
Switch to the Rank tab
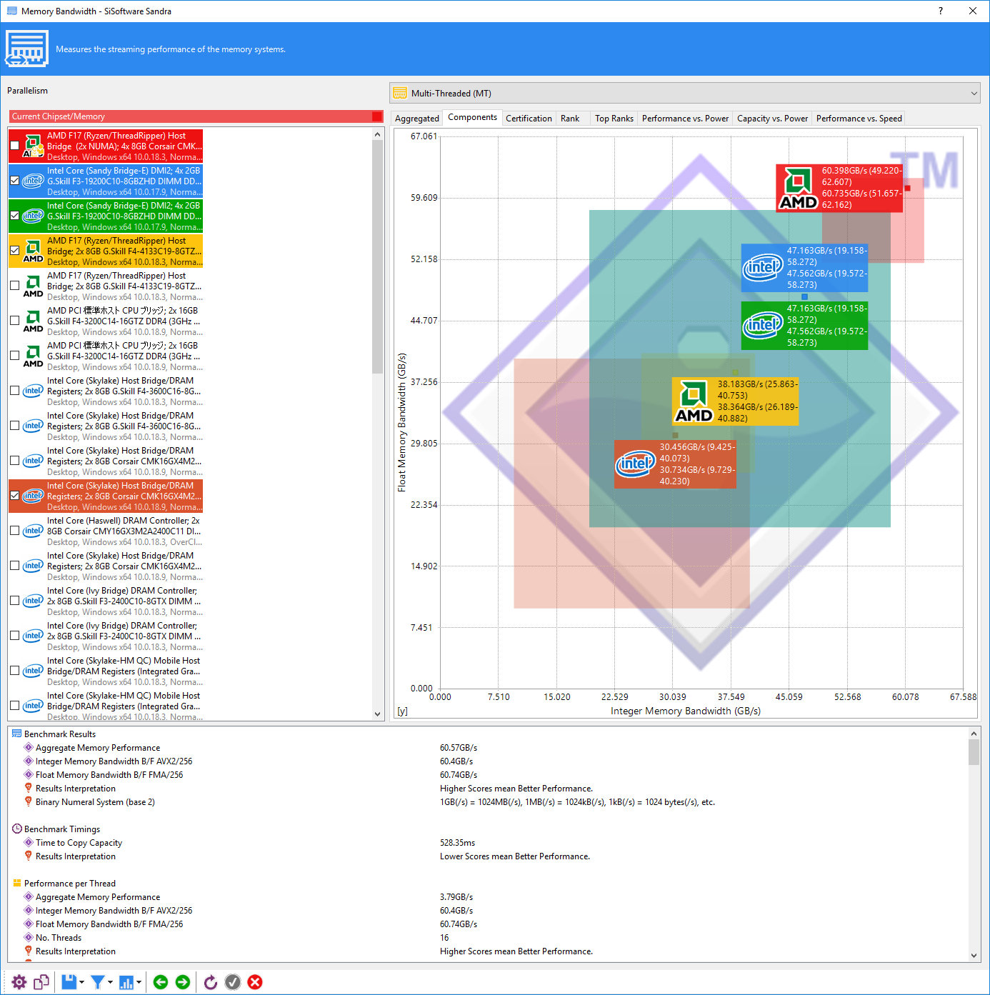(x=570, y=119)
